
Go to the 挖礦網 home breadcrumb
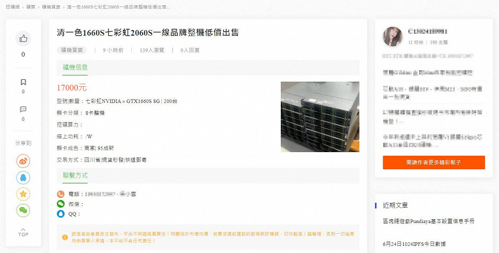click(12, 6)
